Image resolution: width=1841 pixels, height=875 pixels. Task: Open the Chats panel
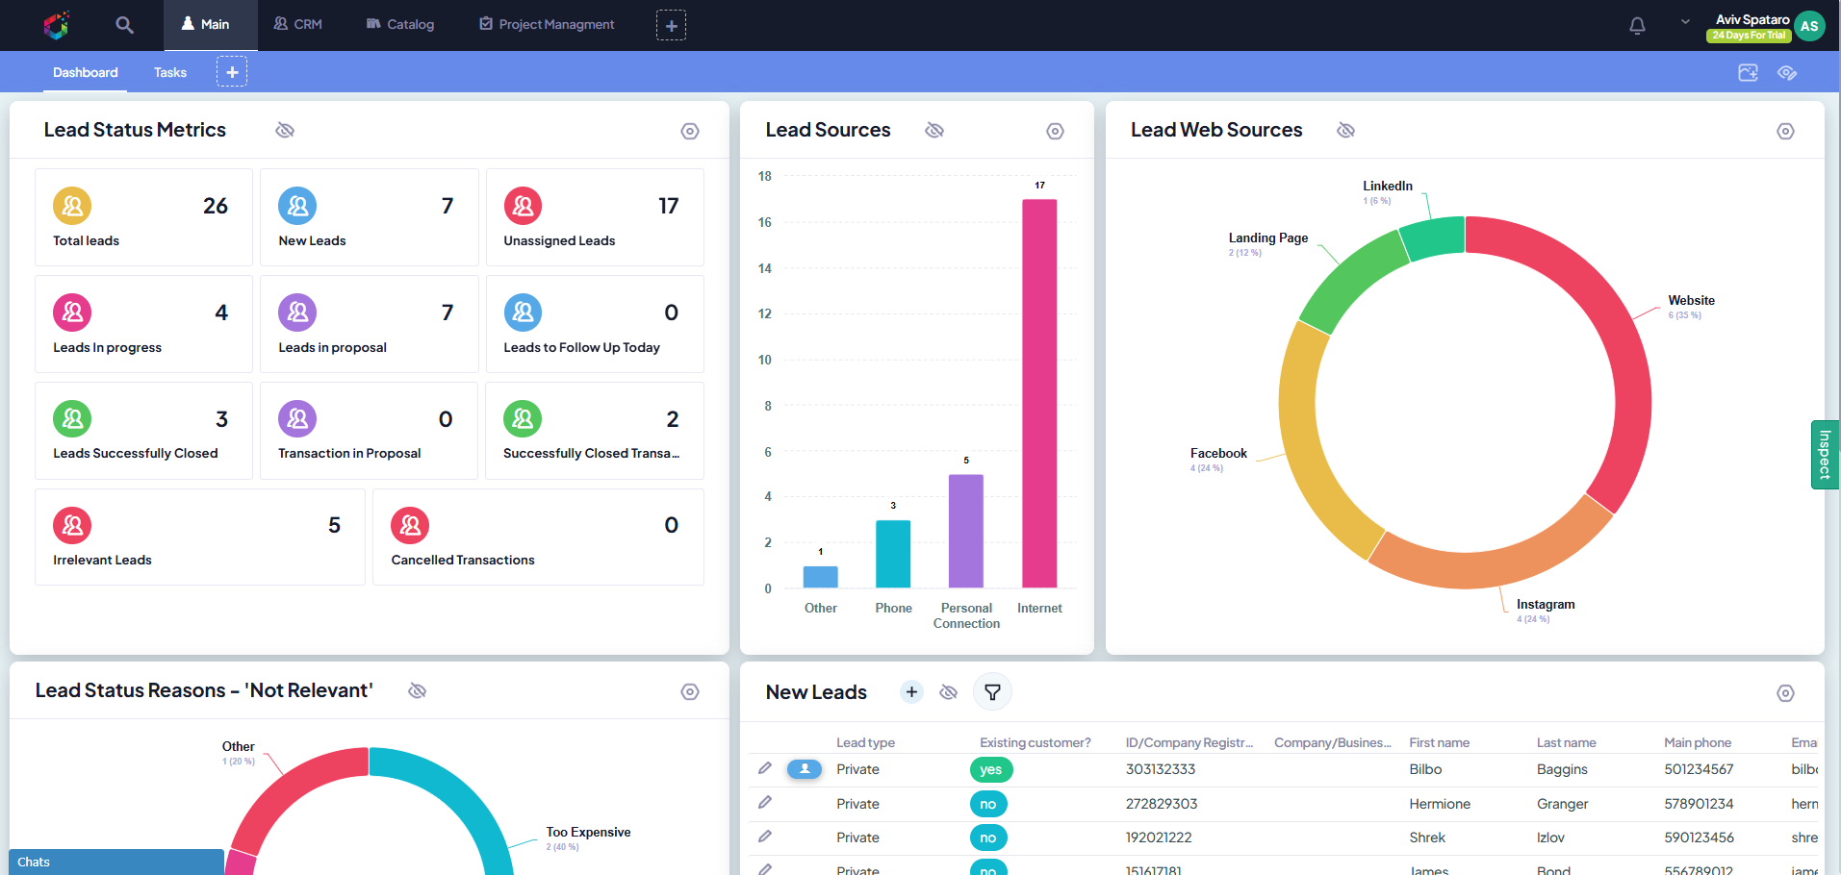tap(35, 862)
